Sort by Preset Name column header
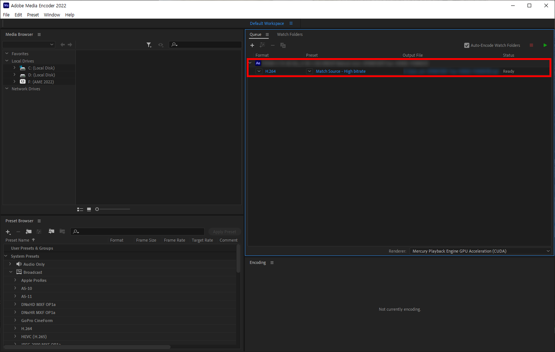Viewport: 555px width, 352px height. click(x=17, y=240)
